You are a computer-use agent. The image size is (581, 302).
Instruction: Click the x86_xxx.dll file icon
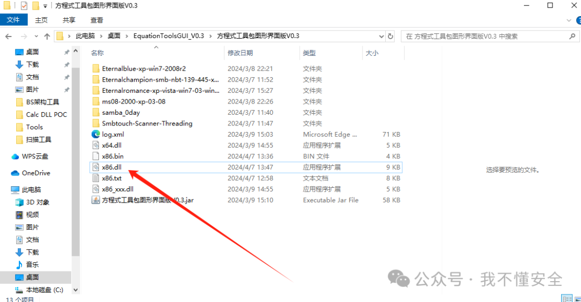coord(96,189)
